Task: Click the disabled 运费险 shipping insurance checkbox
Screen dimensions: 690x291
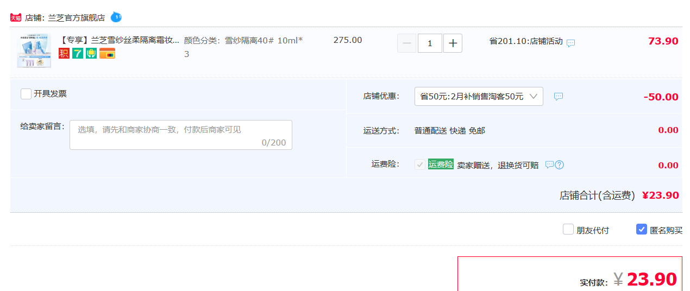Action: 420,165
